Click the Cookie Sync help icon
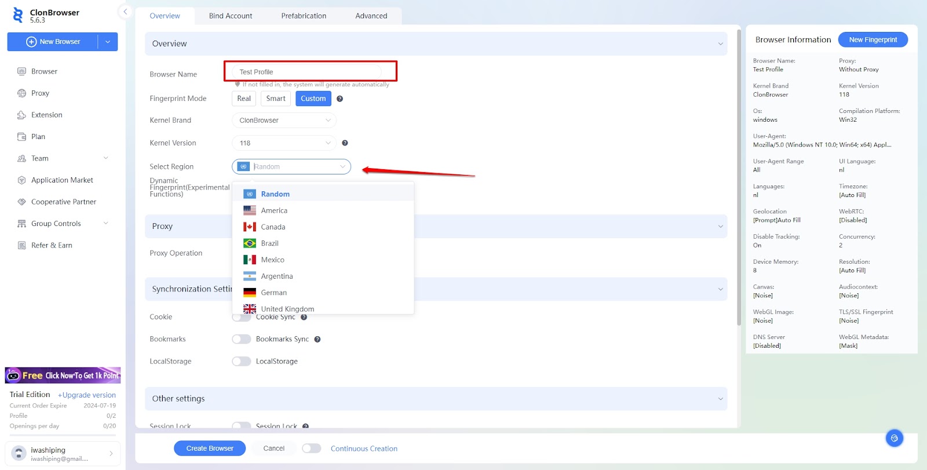Screen dimensions: 927x470 (304, 317)
